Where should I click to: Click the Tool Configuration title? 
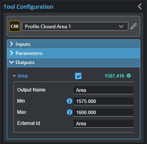pos(28,7)
